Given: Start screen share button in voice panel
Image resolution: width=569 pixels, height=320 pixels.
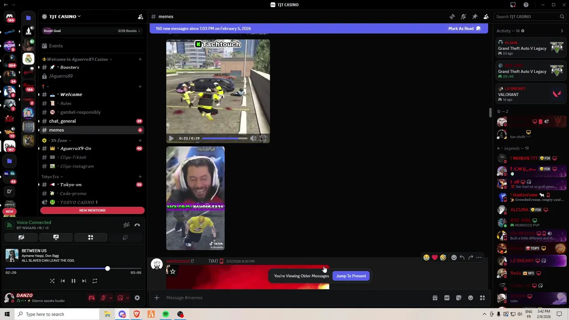Looking at the screenshot, I should coord(56,237).
